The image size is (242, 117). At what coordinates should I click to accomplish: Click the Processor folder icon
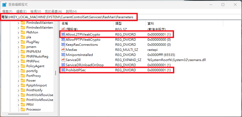tap(23, 110)
